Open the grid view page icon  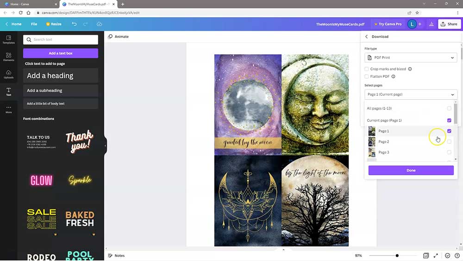click(x=426, y=256)
